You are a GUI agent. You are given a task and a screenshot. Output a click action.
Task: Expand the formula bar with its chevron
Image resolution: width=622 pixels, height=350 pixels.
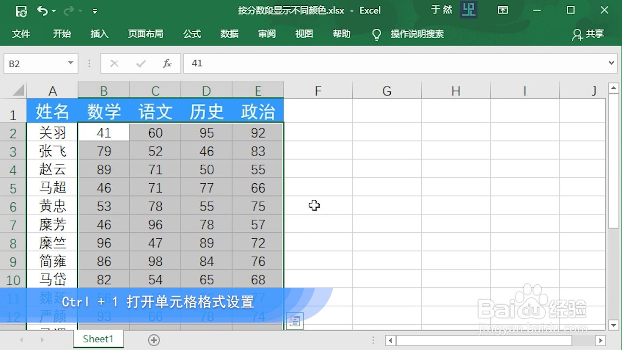coord(611,63)
